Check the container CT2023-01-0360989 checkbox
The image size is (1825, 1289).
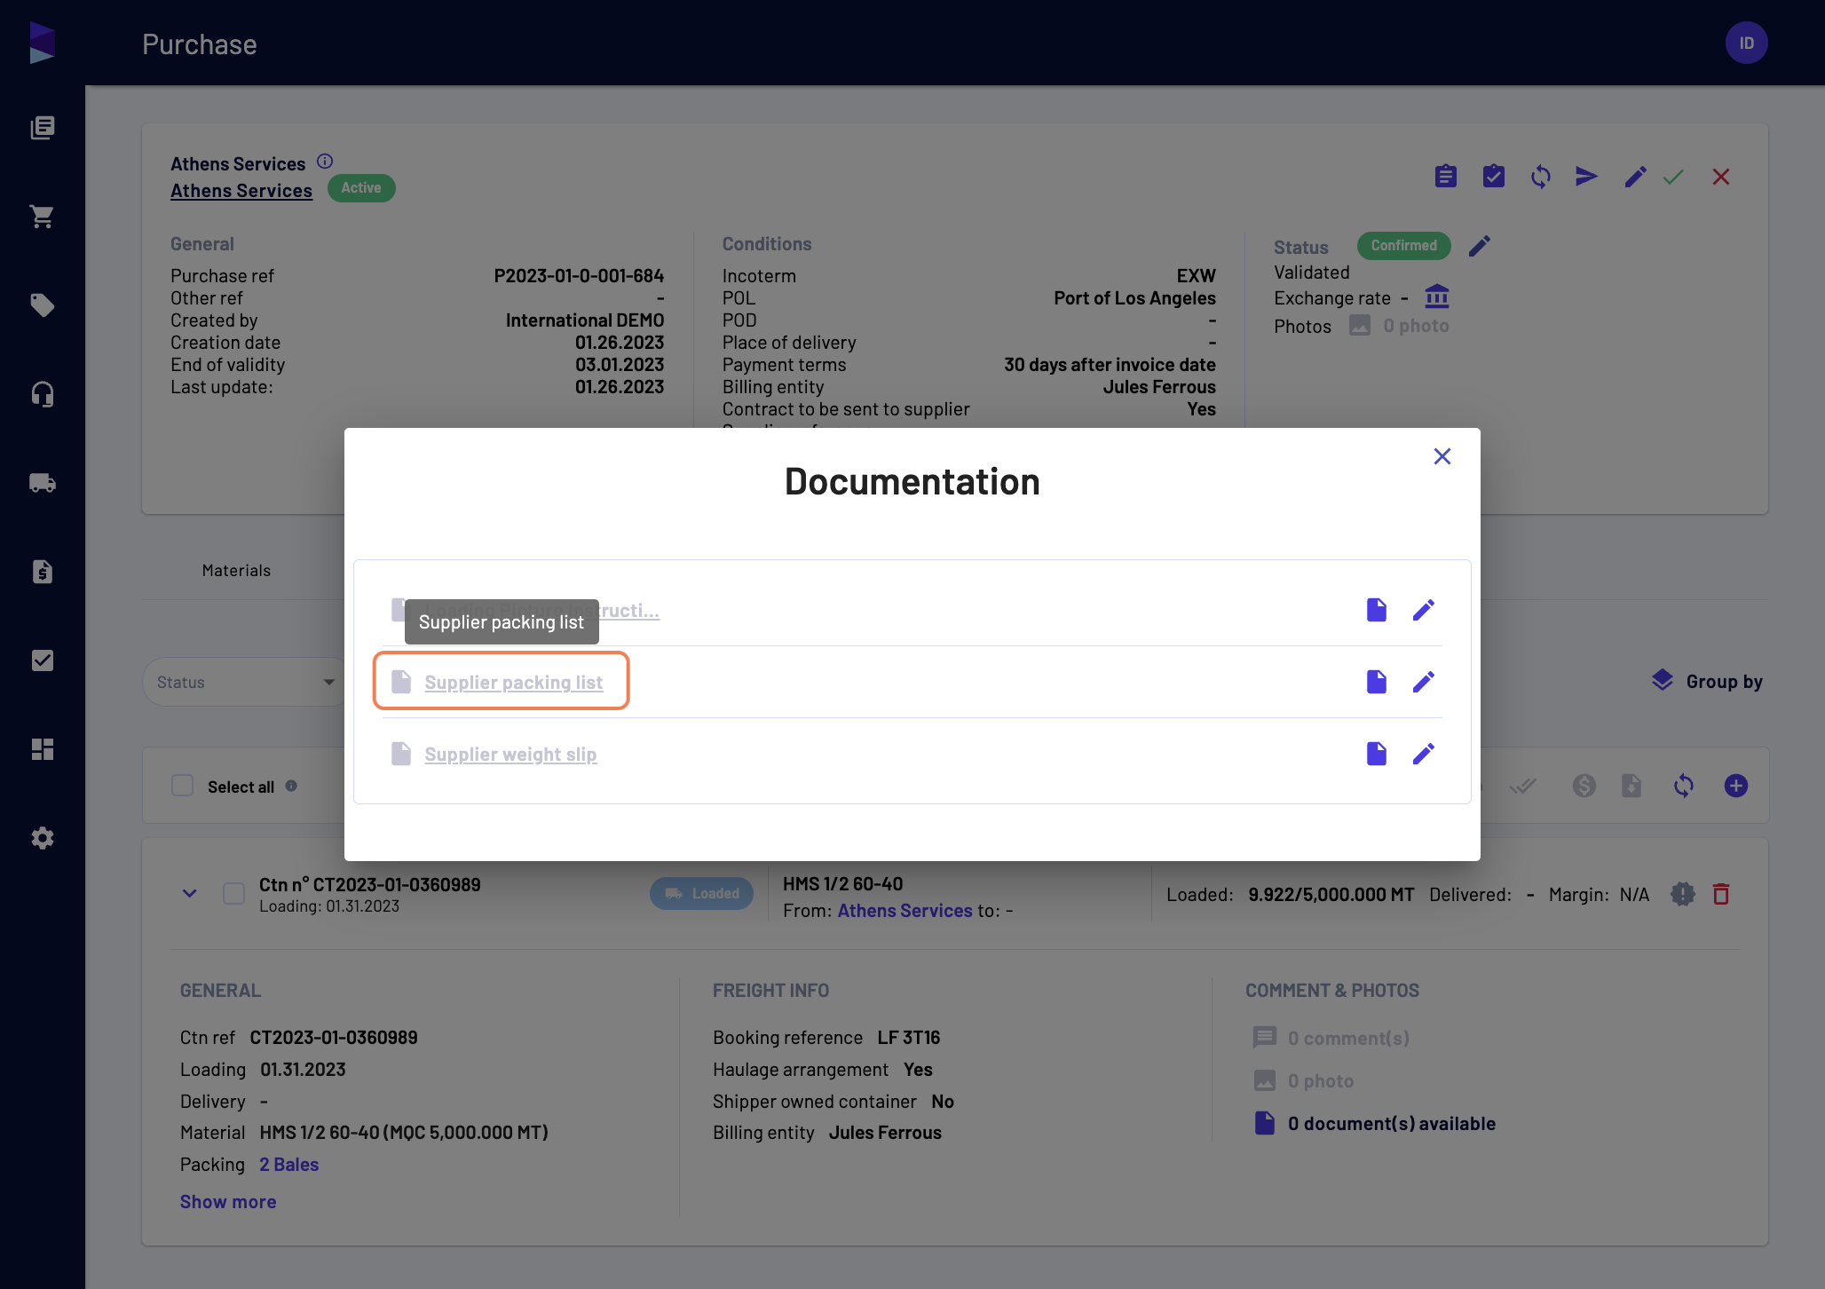234,894
